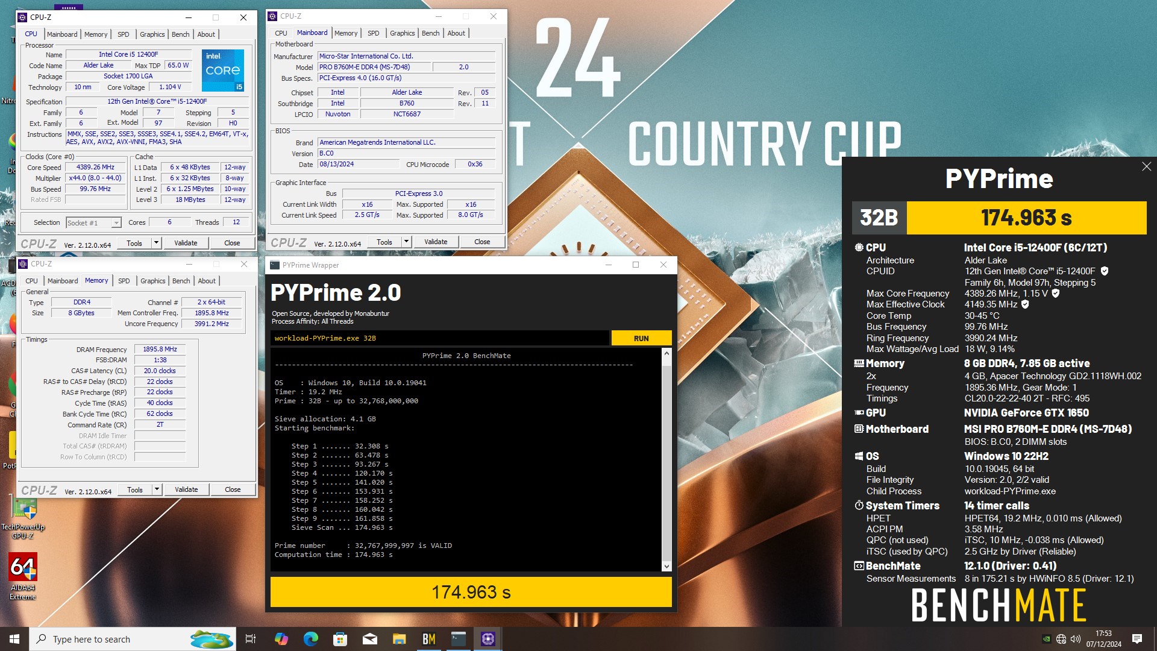Open Task View in the taskbar

click(251, 639)
